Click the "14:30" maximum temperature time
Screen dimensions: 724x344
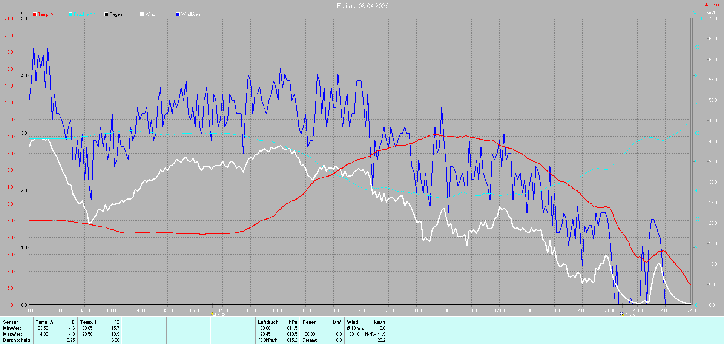[43, 334]
